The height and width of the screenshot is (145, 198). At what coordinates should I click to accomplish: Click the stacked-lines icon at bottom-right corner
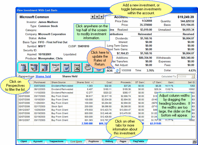194,141
